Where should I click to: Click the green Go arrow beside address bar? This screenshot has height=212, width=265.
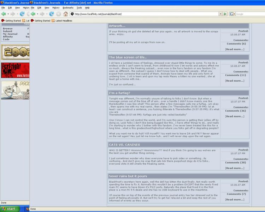(225, 14)
